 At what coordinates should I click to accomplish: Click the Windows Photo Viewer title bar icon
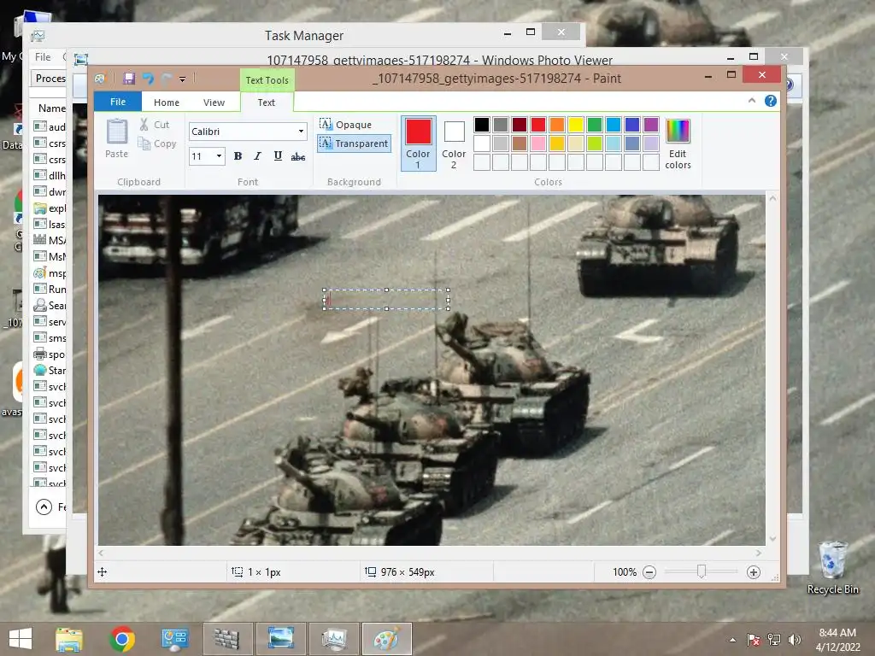click(x=81, y=59)
